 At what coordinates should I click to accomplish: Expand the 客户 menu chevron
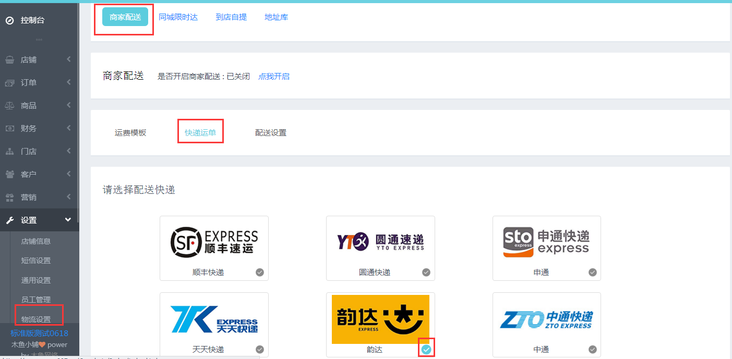pyautogui.click(x=69, y=175)
